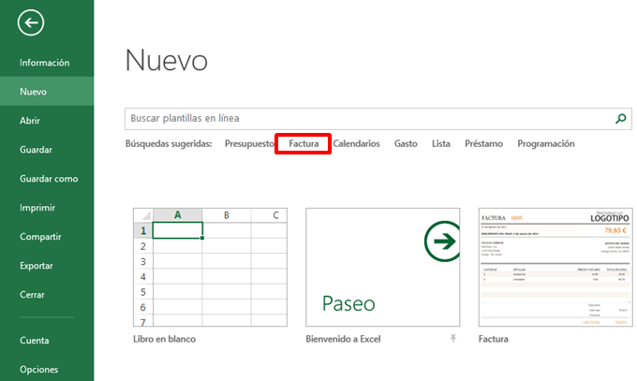The image size is (637, 381).
Task: Choose the Factura invoice template thumbnail
Action: coord(556,268)
